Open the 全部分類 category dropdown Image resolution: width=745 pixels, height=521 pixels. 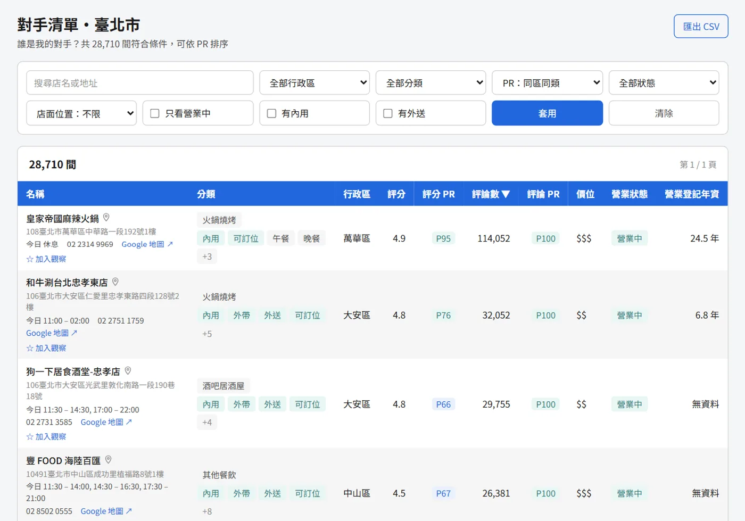point(431,83)
